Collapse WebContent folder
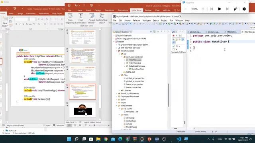 pyautogui.click(x=117, y=106)
